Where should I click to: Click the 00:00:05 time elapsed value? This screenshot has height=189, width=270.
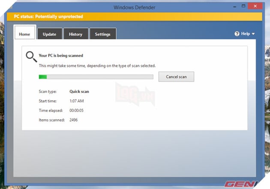pos(77,110)
